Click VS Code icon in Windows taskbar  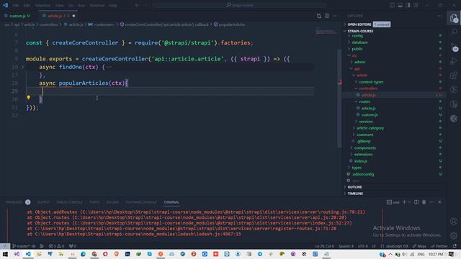pos(28,254)
